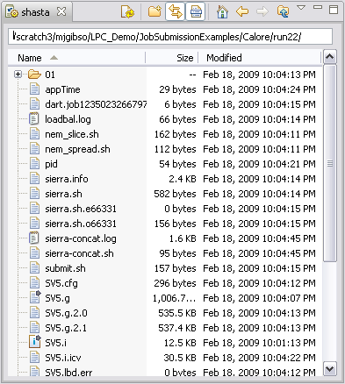Click the submit.sh file icon

tap(34, 268)
